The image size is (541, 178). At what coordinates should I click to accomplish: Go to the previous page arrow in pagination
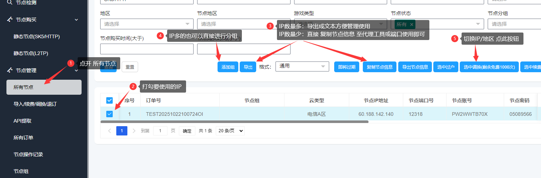pyautogui.click(x=109, y=131)
